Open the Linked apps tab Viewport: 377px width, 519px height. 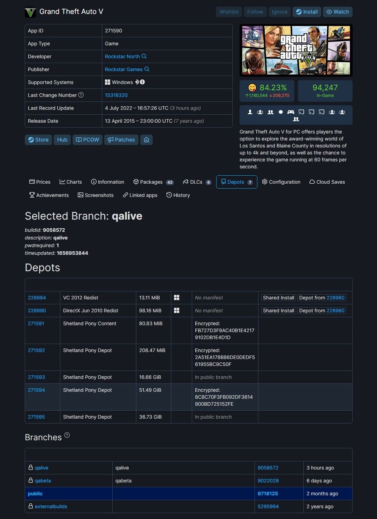[x=140, y=195]
